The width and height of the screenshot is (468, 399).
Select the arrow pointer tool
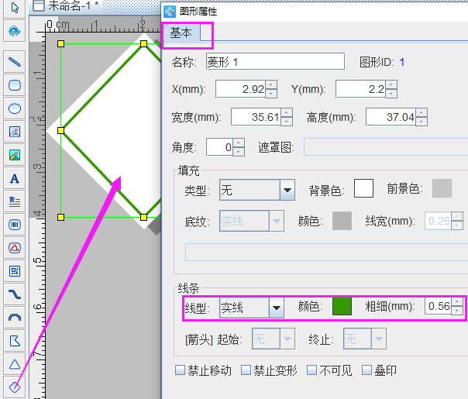click(14, 8)
